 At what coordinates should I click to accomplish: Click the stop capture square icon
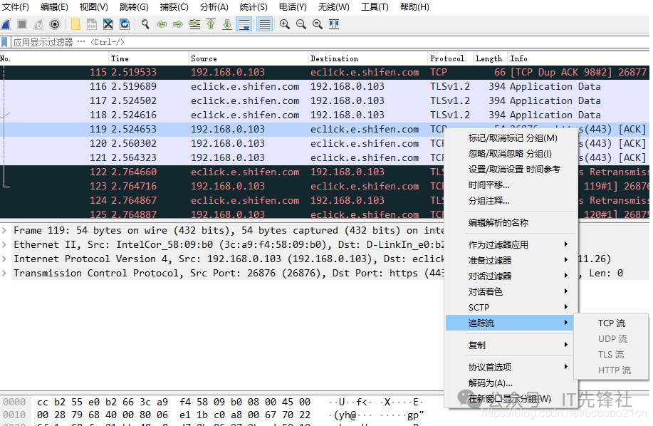22,24
